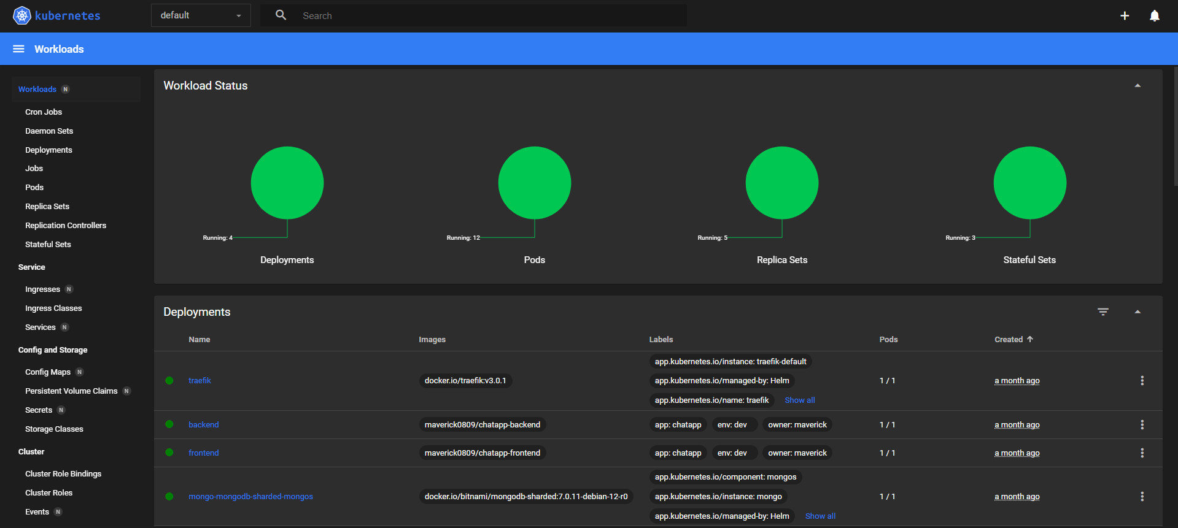Click the app.kubernetes.io/component: mongos label chip
The width and height of the screenshot is (1178, 528).
[x=726, y=477]
